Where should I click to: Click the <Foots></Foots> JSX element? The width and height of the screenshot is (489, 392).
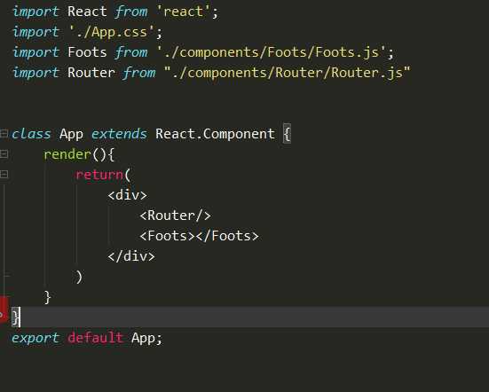(199, 236)
